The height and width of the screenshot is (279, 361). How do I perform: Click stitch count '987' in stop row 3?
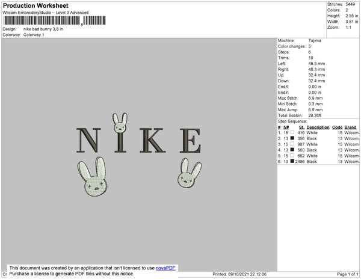tap(301, 144)
